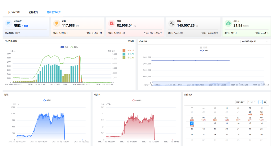276x155 pixels.
Task: Select the 年 view button in calendar
Action: click(265, 102)
